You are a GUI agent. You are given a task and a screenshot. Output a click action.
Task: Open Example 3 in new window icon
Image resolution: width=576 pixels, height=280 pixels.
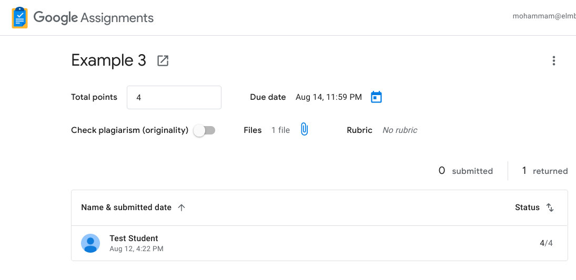click(163, 61)
